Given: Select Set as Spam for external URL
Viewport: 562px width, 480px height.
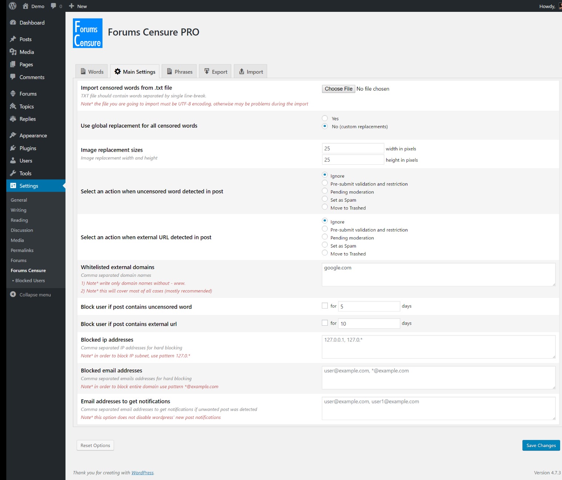Looking at the screenshot, I should click(325, 245).
